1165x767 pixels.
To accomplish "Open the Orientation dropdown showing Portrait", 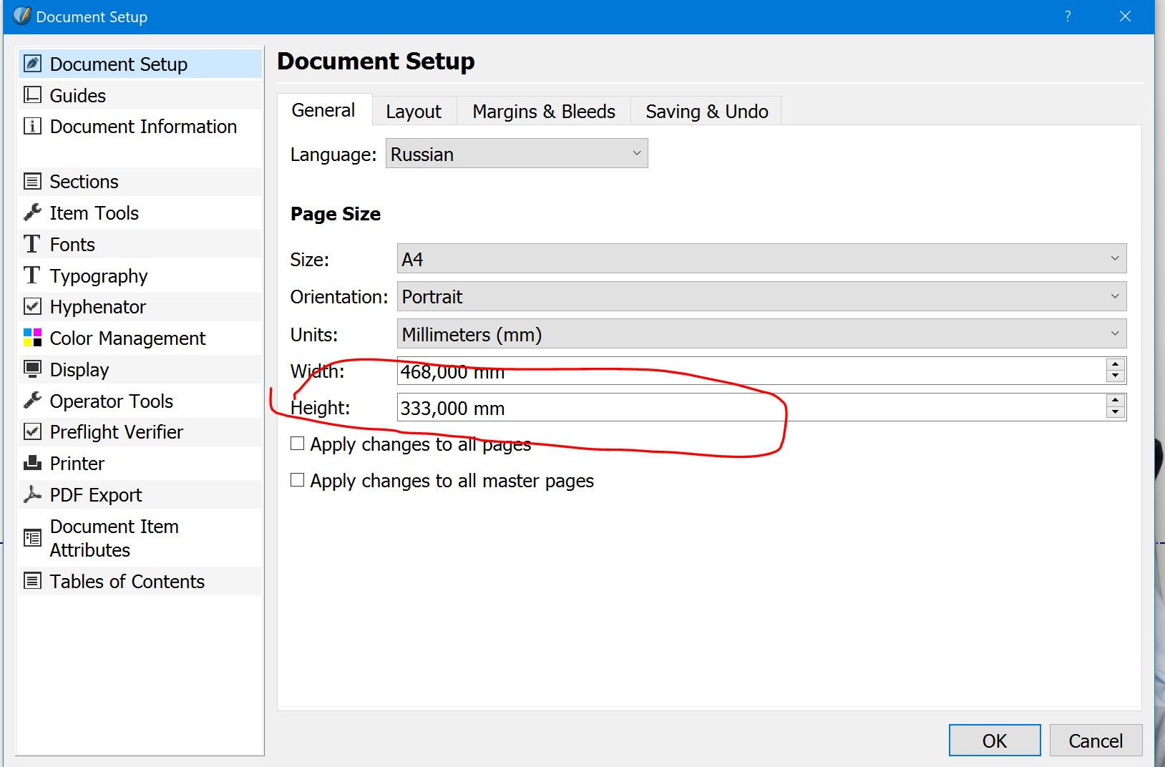I will point(761,296).
